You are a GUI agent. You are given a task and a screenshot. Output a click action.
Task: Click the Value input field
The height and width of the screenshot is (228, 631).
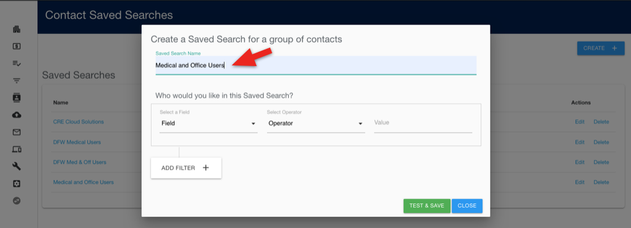(423, 122)
